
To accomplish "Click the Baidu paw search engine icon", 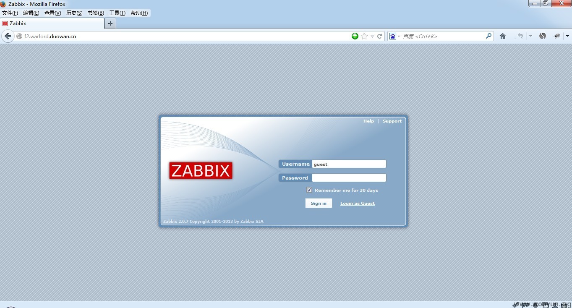I will click(x=393, y=36).
